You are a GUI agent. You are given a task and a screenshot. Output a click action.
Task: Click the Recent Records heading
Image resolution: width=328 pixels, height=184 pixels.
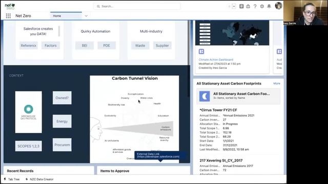(x=20, y=171)
